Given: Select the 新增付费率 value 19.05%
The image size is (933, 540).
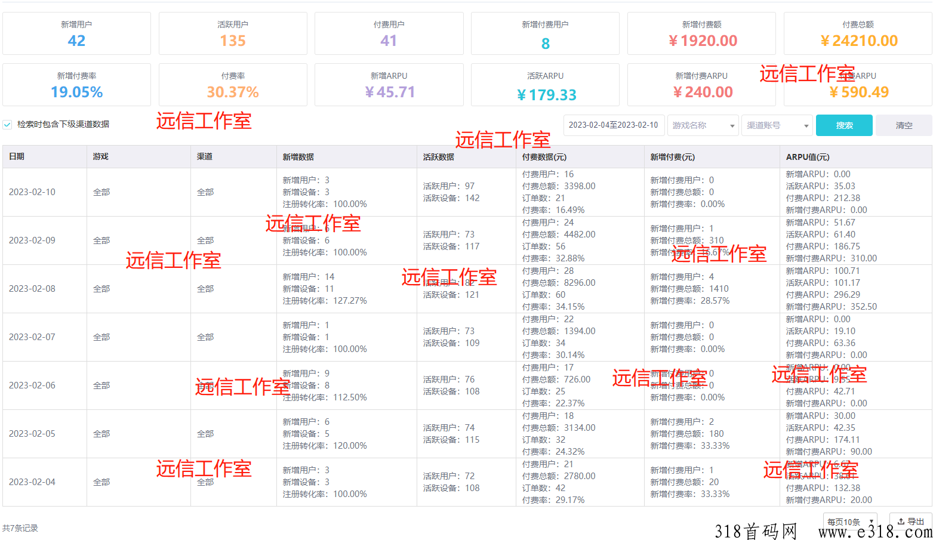Looking at the screenshot, I should [x=77, y=92].
